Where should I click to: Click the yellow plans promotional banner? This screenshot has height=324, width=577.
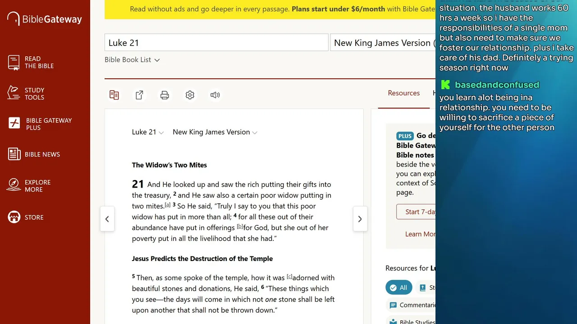coord(270,9)
